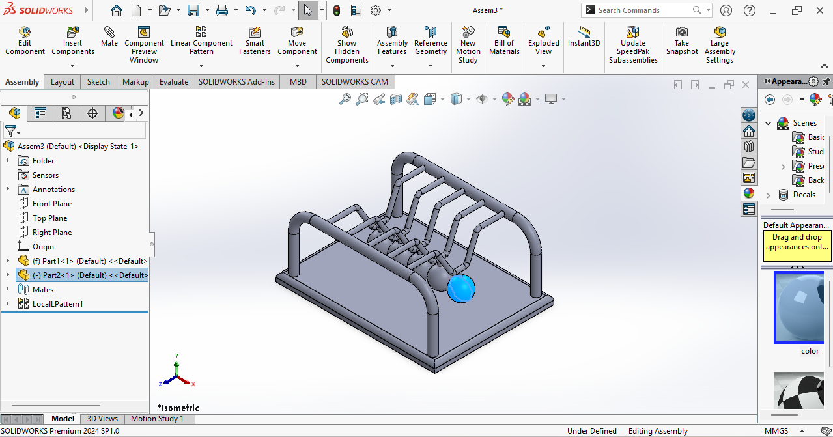Select Part2<1> in the feature tree

coord(90,275)
